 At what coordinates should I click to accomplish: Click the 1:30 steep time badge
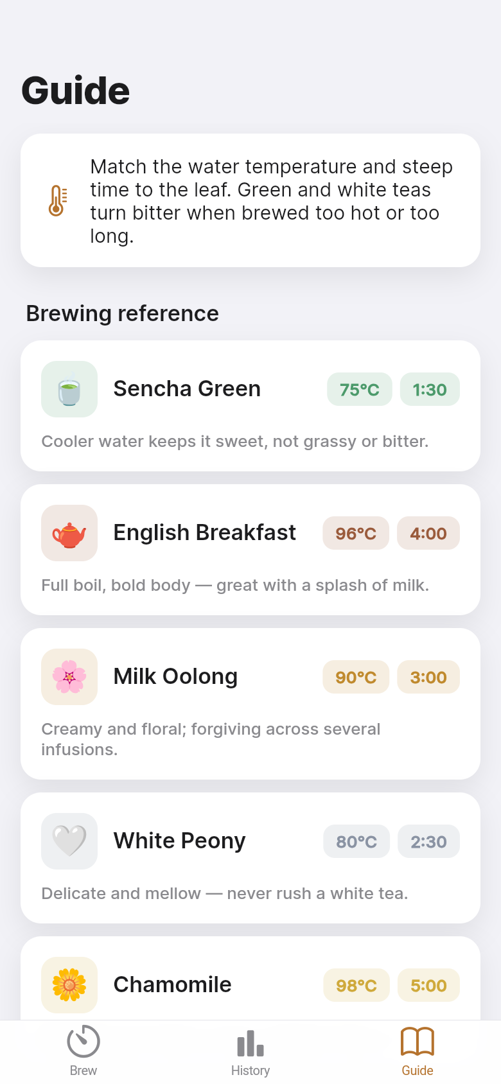pos(430,389)
